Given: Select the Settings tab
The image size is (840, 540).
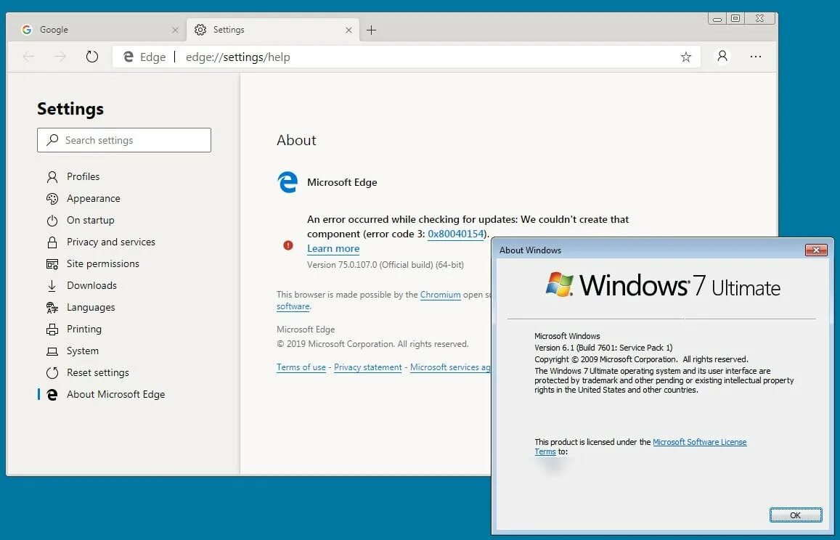Looking at the screenshot, I should 273,30.
